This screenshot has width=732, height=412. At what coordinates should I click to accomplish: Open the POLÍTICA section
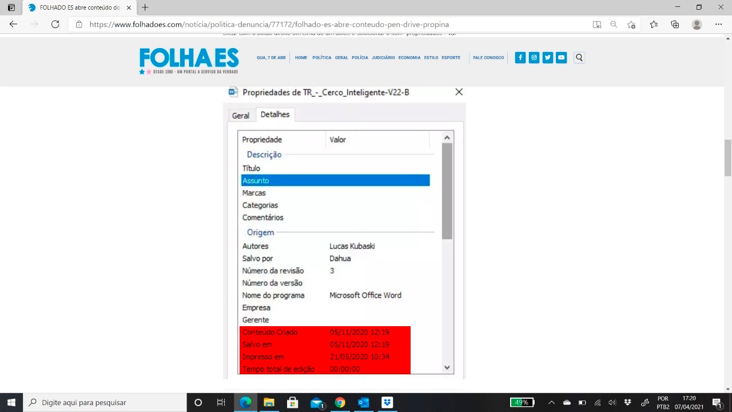tap(322, 58)
